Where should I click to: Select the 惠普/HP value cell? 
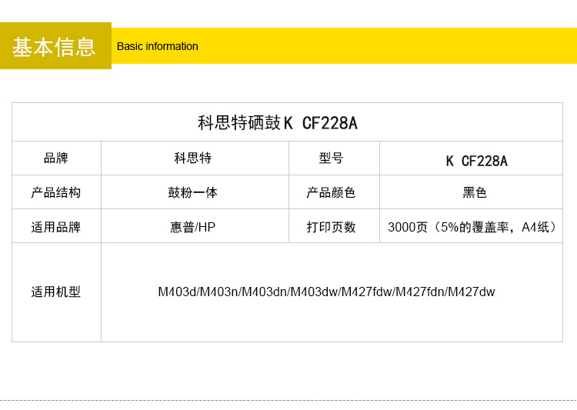click(x=193, y=227)
